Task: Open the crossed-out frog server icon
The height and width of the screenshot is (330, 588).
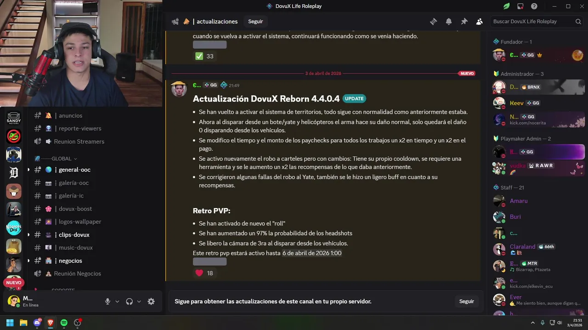Action: pyautogui.click(x=14, y=136)
